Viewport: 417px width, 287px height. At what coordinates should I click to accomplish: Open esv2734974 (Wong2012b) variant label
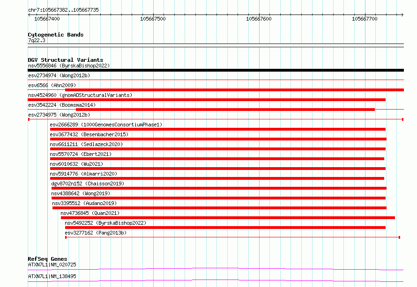pyautogui.click(x=59, y=75)
